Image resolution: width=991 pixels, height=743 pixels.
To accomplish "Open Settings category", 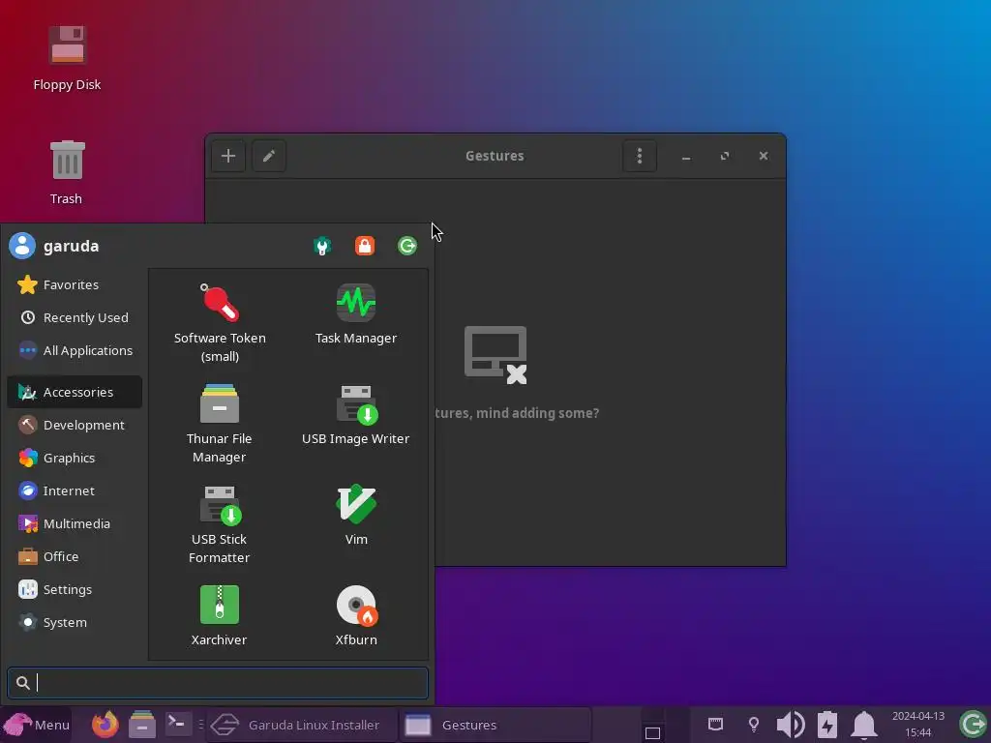I will [75, 589].
